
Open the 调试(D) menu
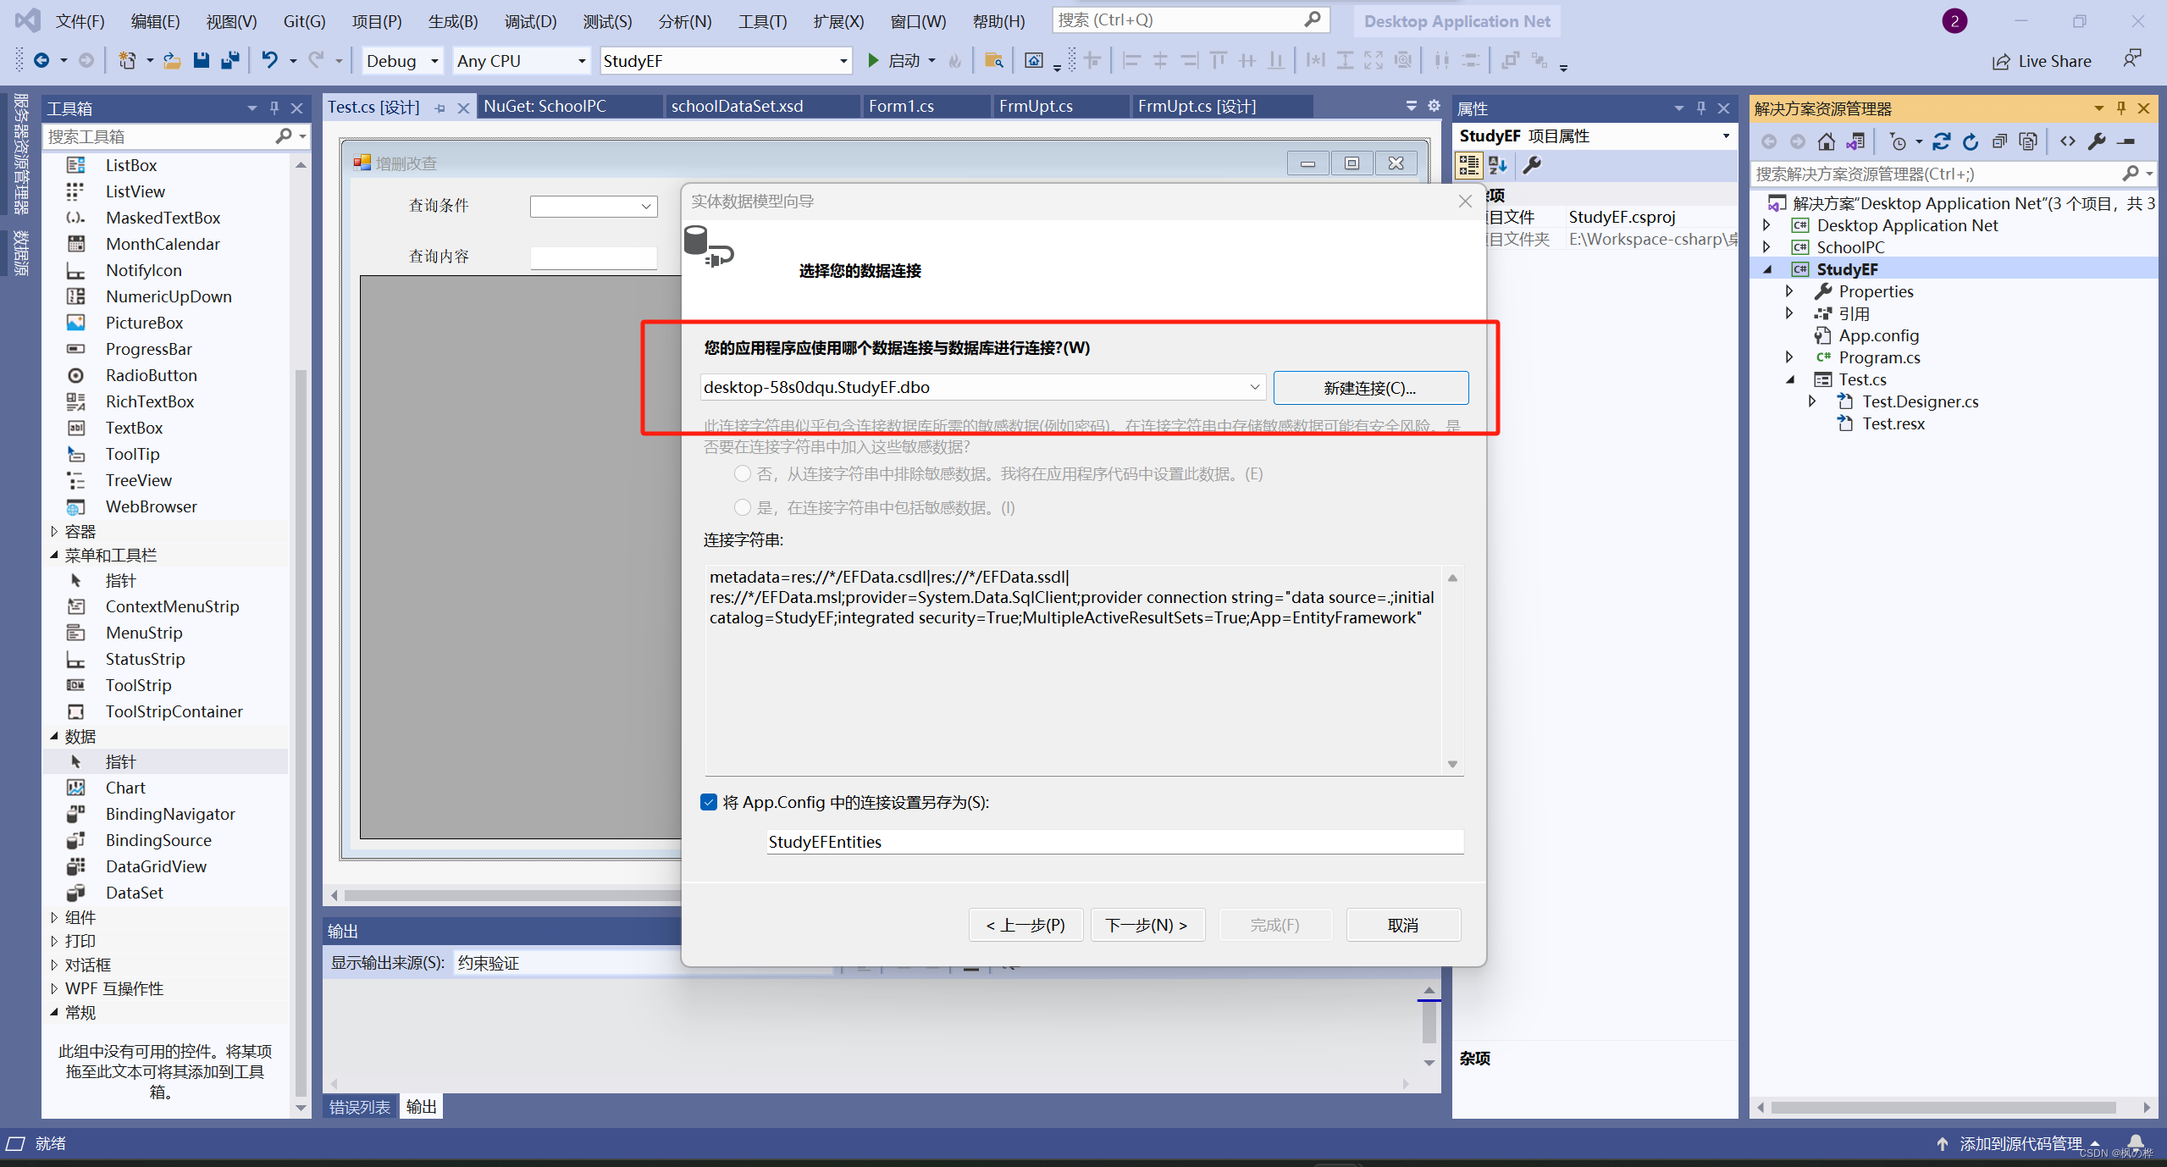[x=530, y=21]
